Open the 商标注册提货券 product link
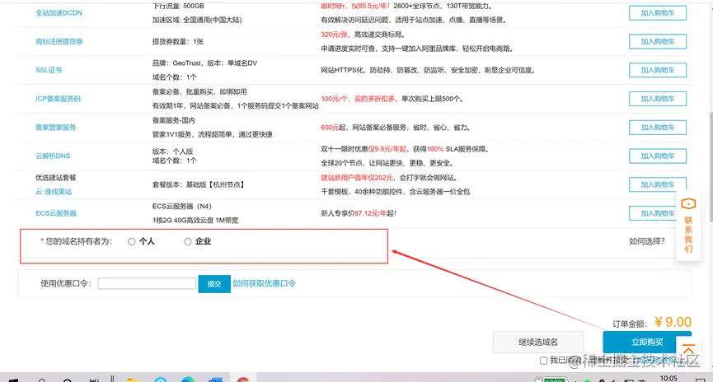This screenshot has height=382, width=713. [59, 41]
